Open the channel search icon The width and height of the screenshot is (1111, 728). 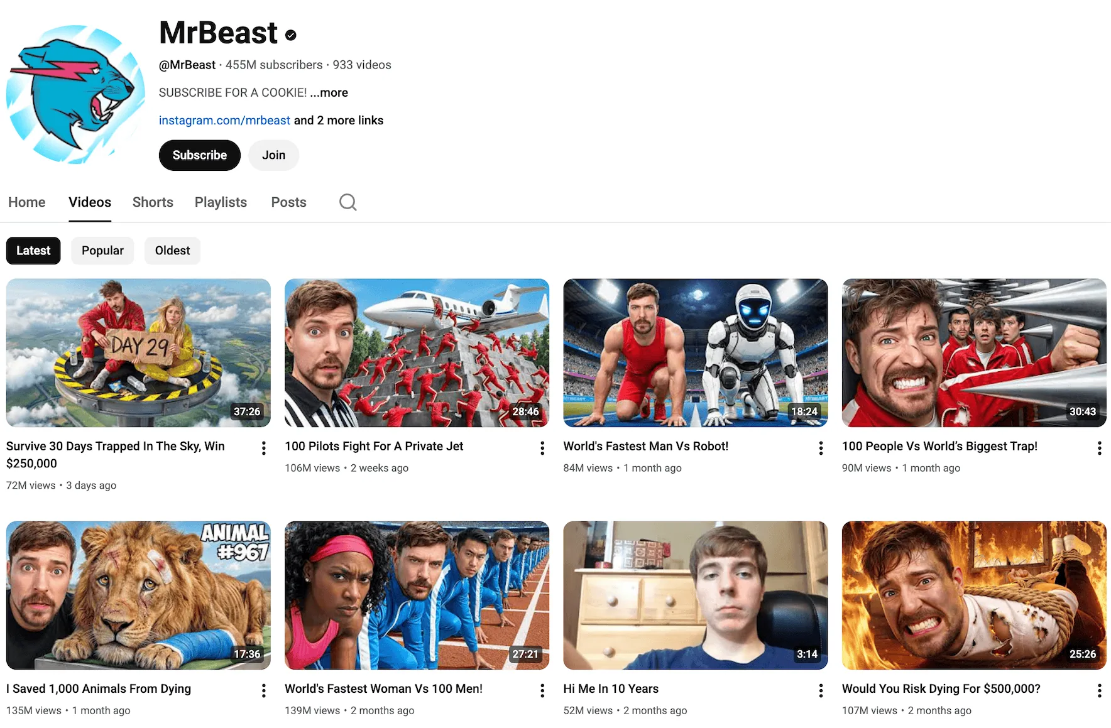348,202
